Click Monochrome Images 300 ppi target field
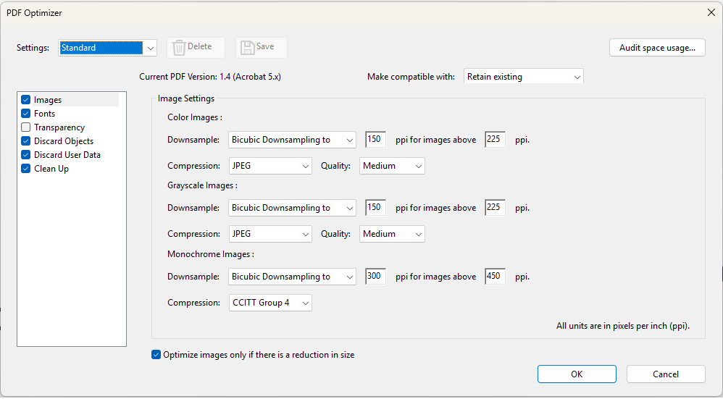Image resolution: width=723 pixels, height=399 pixels. [375, 276]
